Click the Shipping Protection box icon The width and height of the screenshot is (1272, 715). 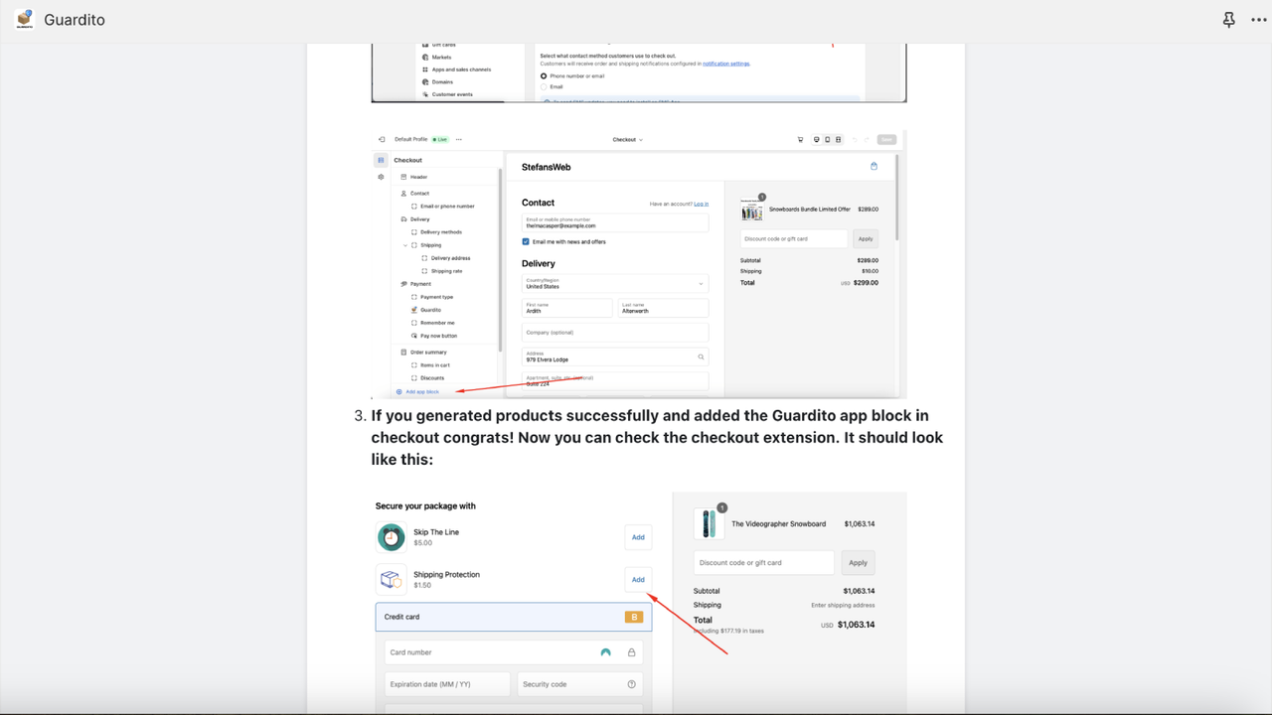coord(392,579)
